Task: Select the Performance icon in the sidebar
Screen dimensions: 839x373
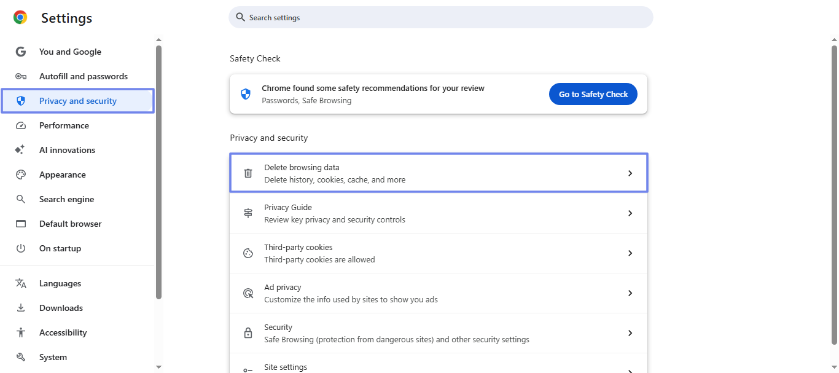Action: 21,125
